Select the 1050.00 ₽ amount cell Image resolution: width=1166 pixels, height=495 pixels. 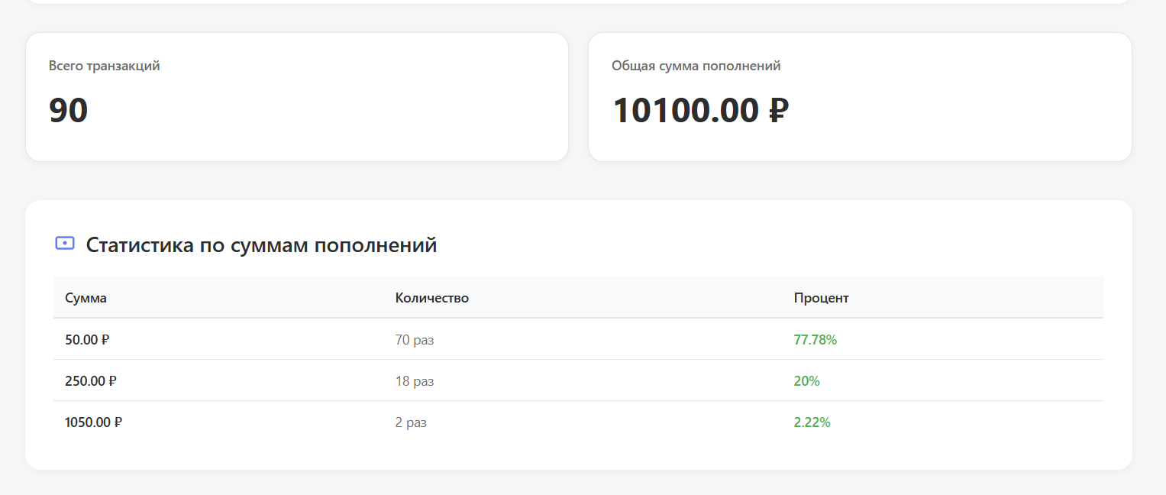point(93,422)
